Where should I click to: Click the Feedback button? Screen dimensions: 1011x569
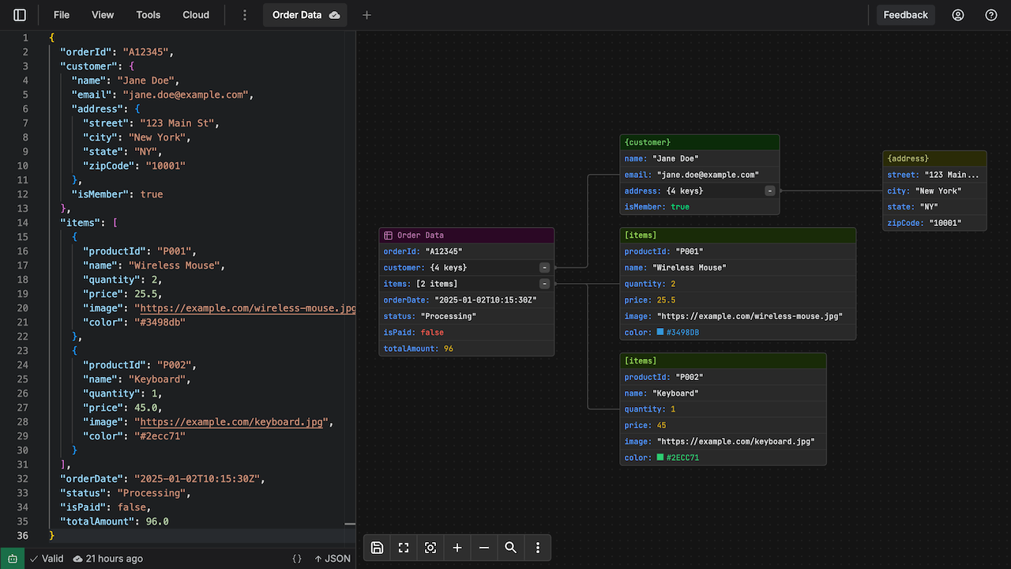click(905, 15)
